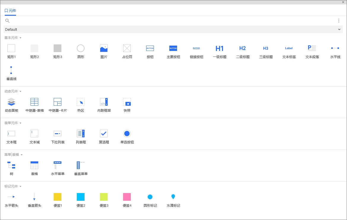Select the 树 tree widget
347x220 pixels.
pos(11,168)
